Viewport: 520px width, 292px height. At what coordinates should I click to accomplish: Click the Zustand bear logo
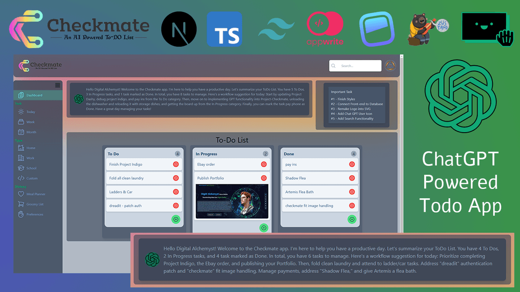[428, 29]
